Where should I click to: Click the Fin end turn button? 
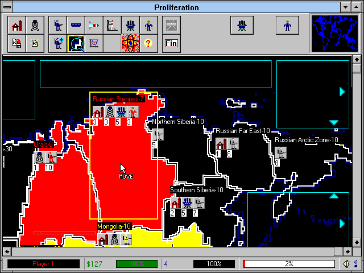click(171, 43)
